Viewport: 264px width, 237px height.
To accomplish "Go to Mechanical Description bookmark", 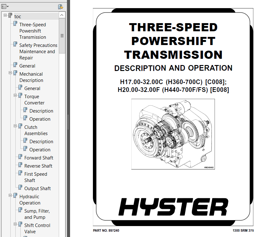I will click(x=31, y=77).
